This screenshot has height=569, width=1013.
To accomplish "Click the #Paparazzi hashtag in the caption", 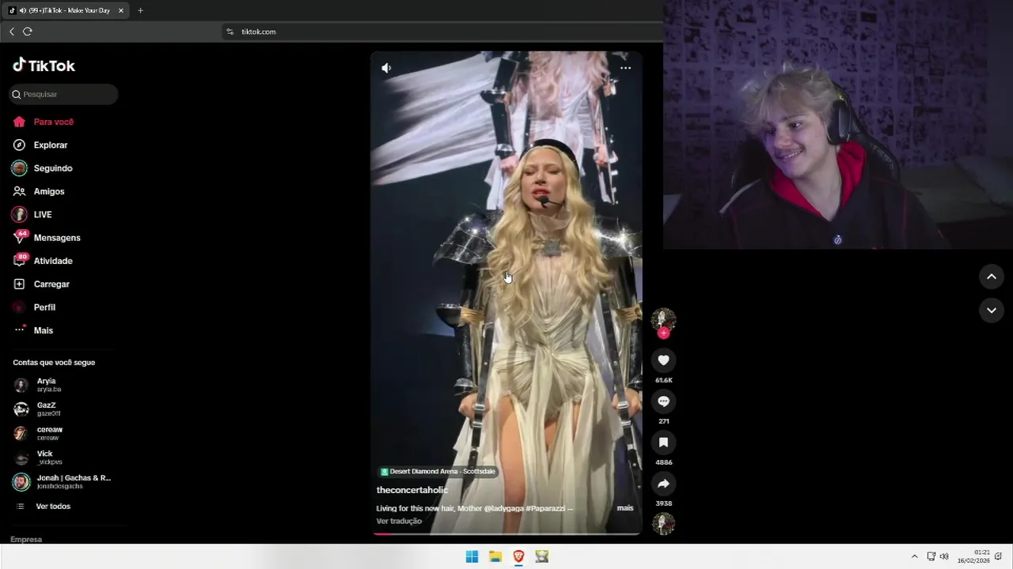I will coord(545,508).
